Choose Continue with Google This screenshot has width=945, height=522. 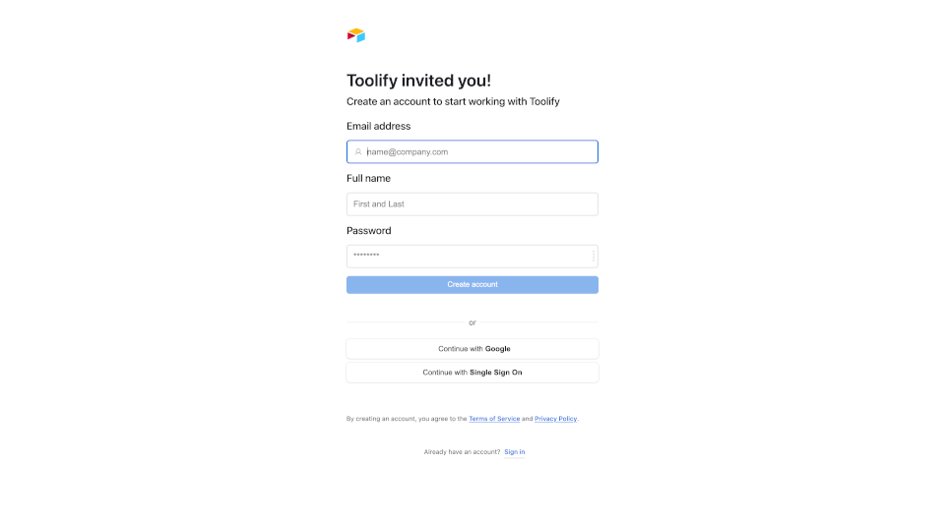[x=472, y=349]
